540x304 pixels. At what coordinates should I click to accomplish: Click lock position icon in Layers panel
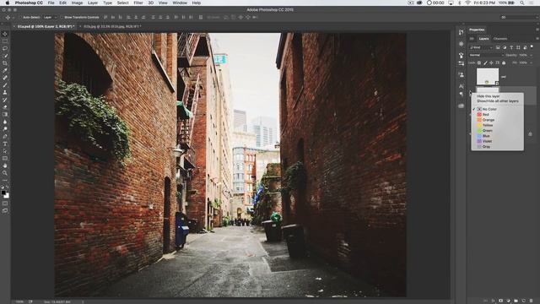491,62
